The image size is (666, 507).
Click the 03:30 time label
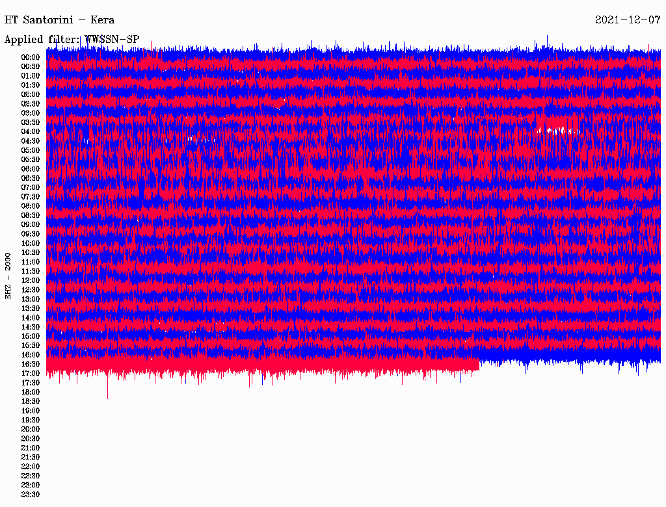[x=31, y=123]
